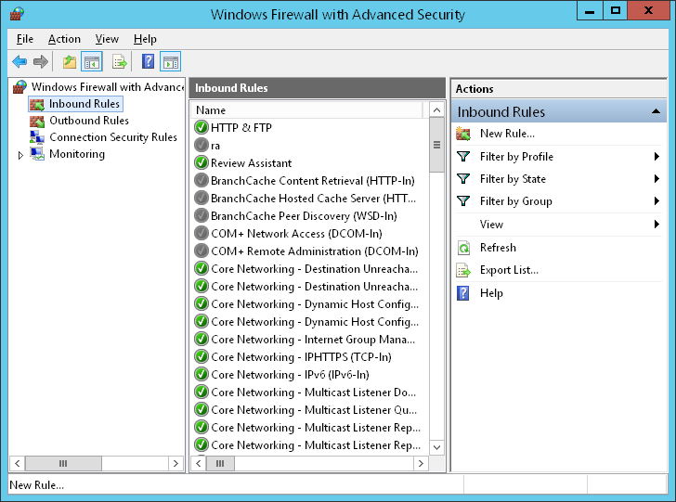Click the rules list scroll up arrow
Screen dimensions: 676x502
(436, 110)
